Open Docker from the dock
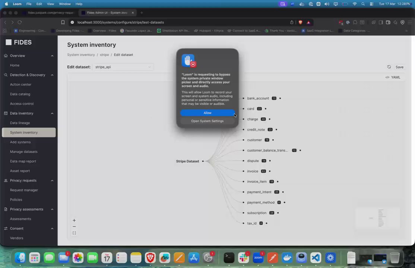Image resolution: width=415 pixels, height=268 pixels. coord(287,258)
